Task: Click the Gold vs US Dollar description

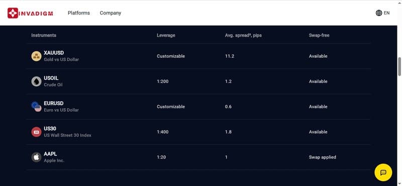Action: pos(61,59)
